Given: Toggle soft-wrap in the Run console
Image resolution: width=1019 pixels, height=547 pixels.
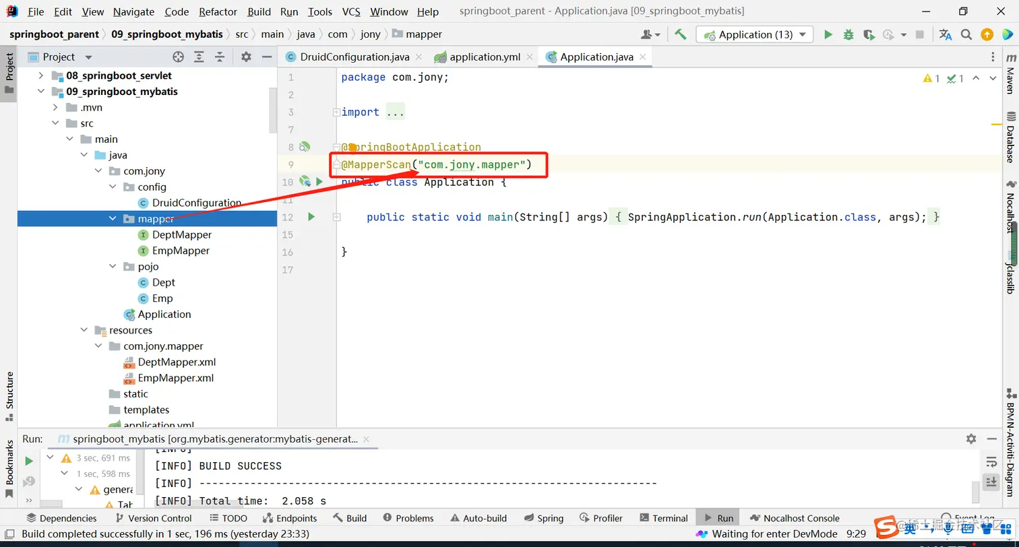Looking at the screenshot, I should (x=991, y=462).
